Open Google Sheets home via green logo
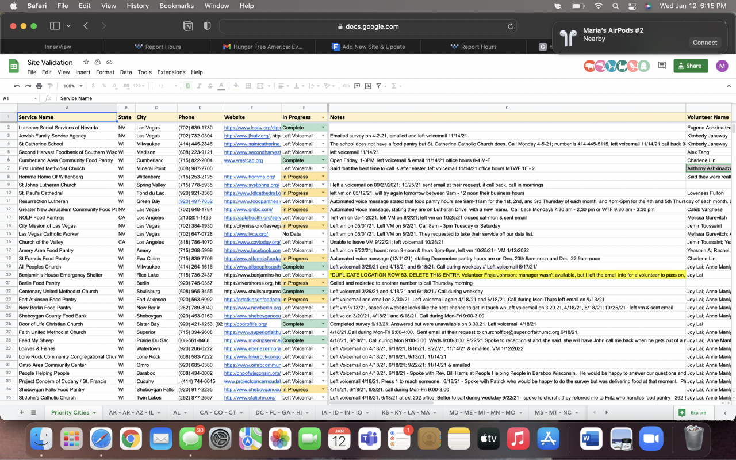Image resolution: width=736 pixels, height=460 pixels. [x=14, y=67]
